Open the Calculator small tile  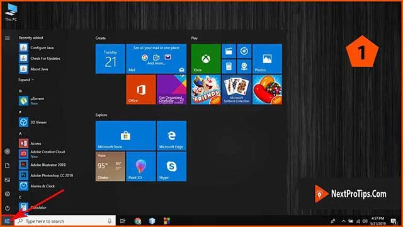click(229, 66)
